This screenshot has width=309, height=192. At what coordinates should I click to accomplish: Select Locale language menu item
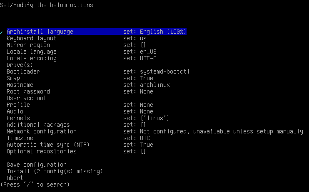[x=32, y=52]
